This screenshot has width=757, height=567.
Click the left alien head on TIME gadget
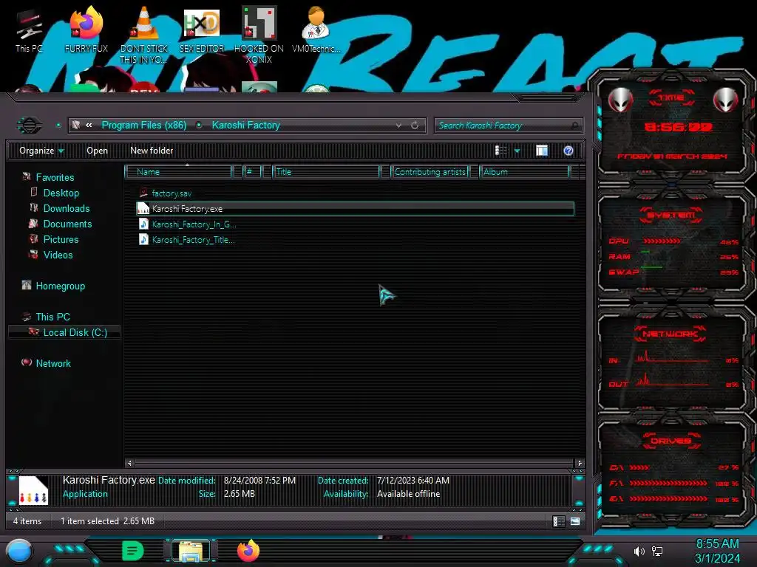(620, 100)
